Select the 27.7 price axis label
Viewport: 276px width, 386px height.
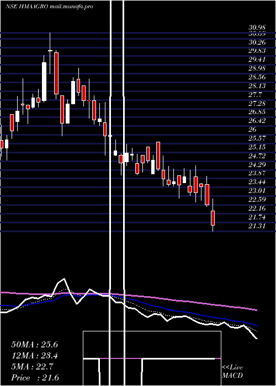(x=256, y=95)
